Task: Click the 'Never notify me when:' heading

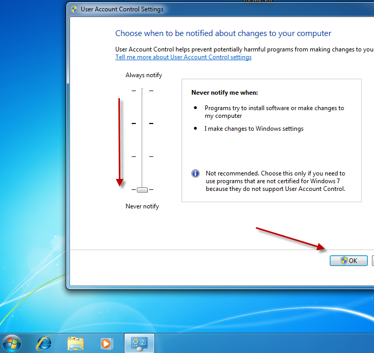Action: (x=225, y=93)
